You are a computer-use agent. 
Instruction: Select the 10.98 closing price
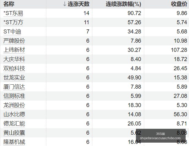(180, 41)
